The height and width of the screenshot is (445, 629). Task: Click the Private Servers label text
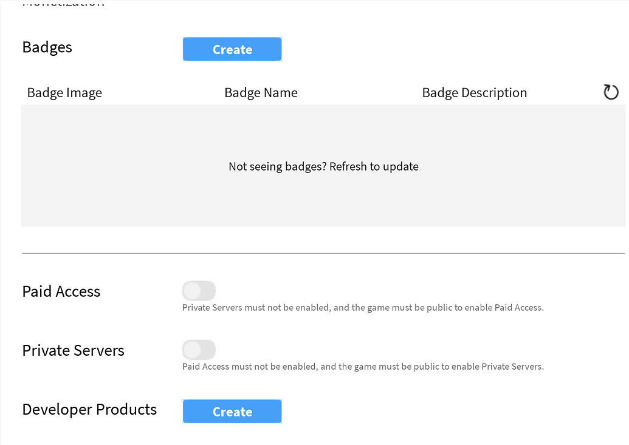pos(74,350)
